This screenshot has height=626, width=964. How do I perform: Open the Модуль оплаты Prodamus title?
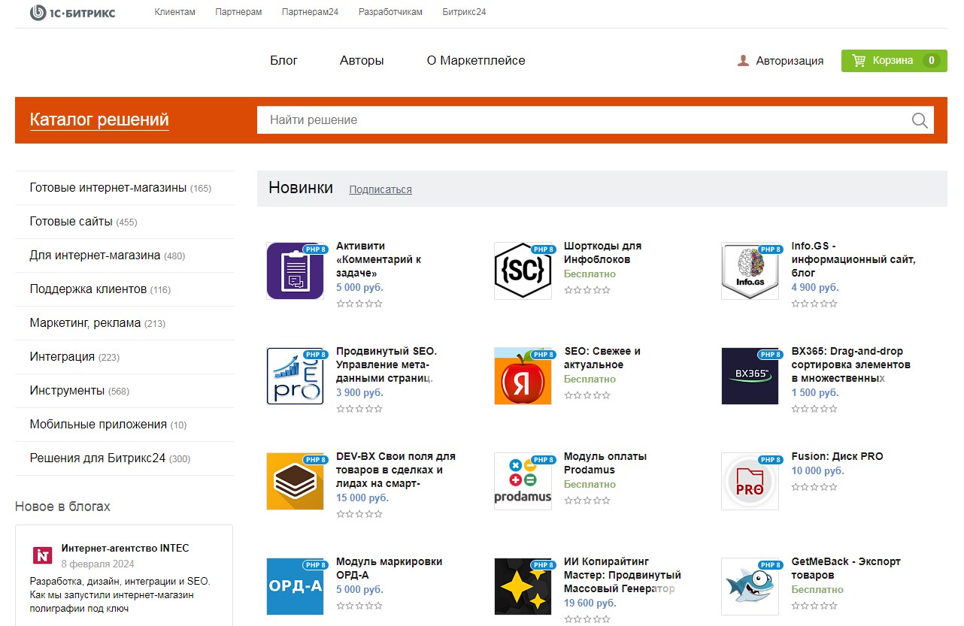pyautogui.click(x=605, y=463)
